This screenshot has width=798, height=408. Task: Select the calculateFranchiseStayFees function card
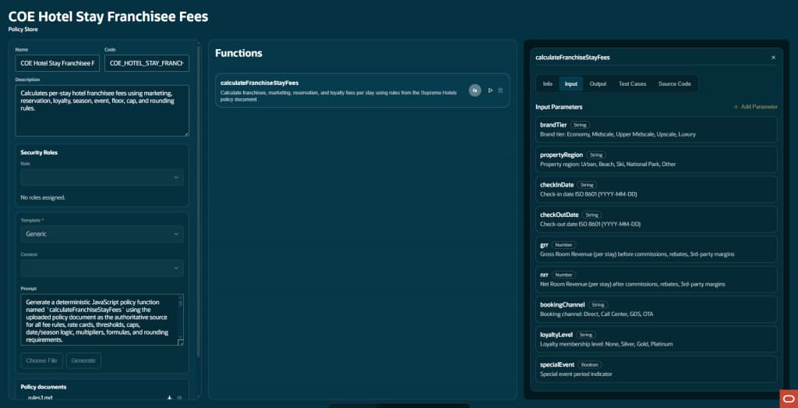[362, 90]
